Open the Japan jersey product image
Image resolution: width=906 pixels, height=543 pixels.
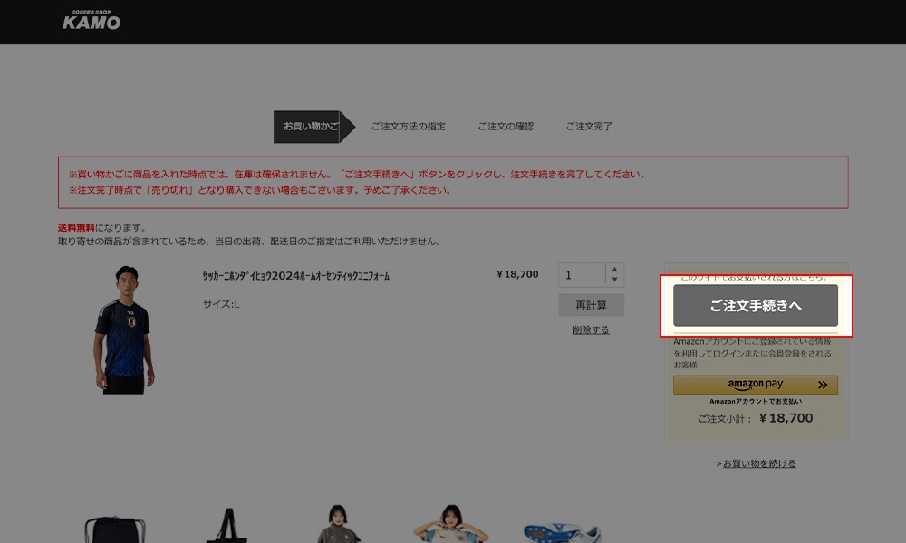pos(124,329)
